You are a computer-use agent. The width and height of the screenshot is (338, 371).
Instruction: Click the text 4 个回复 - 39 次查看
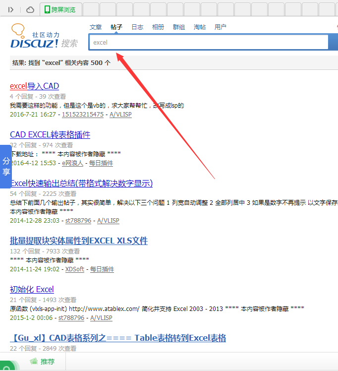38,97
